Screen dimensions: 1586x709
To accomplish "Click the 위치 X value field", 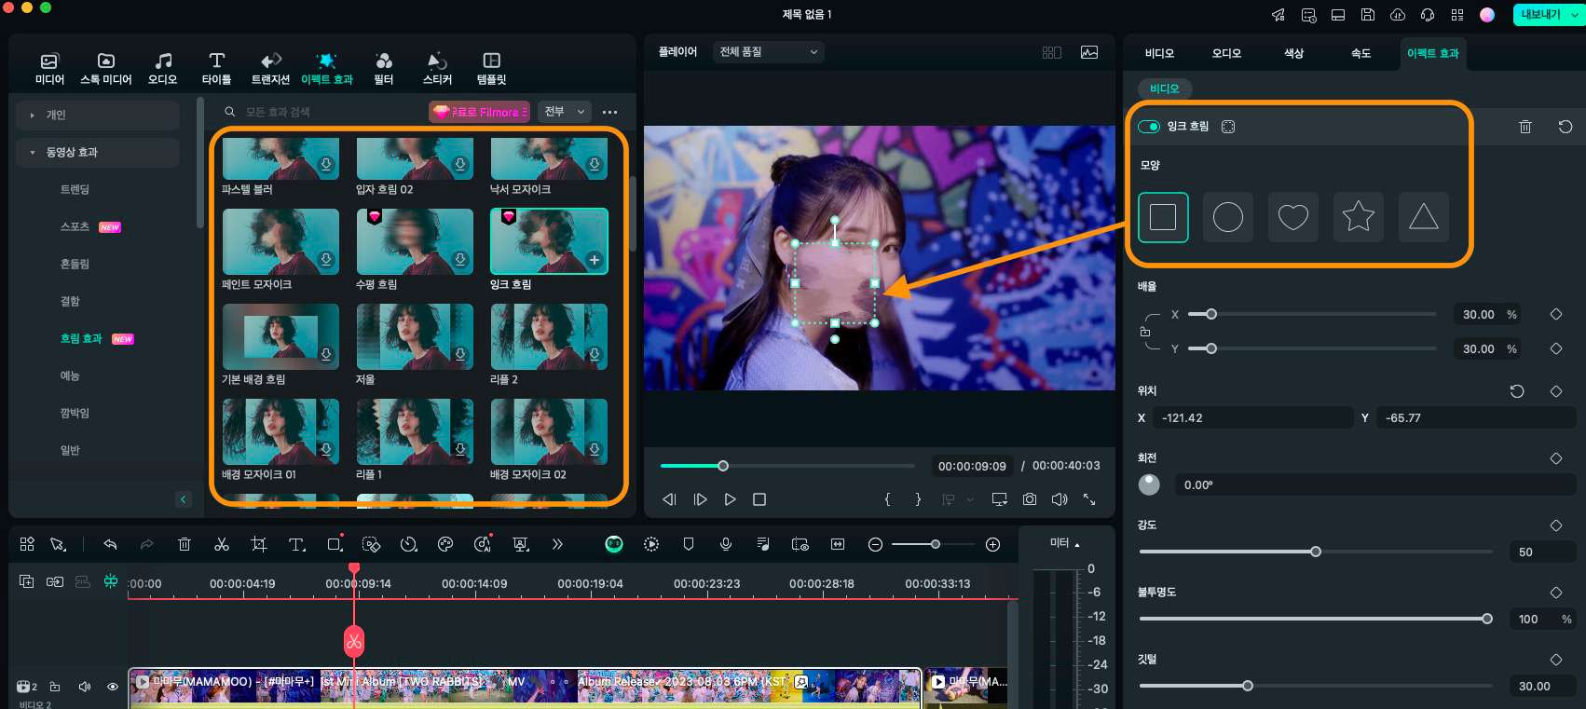I will click(1253, 418).
